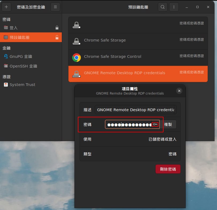The height and width of the screenshot is (210, 217).
Task: Maximize the keyring window
Action: tap(197, 7)
